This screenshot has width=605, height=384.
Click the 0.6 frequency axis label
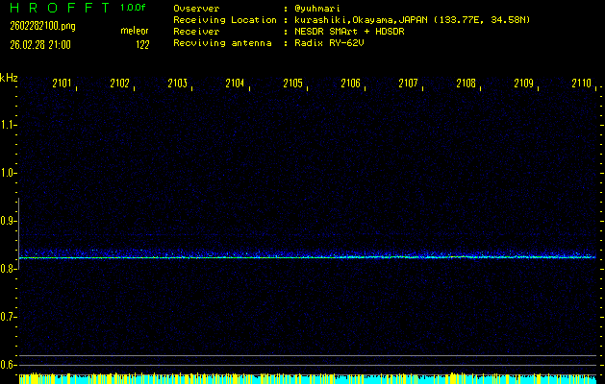(9, 365)
